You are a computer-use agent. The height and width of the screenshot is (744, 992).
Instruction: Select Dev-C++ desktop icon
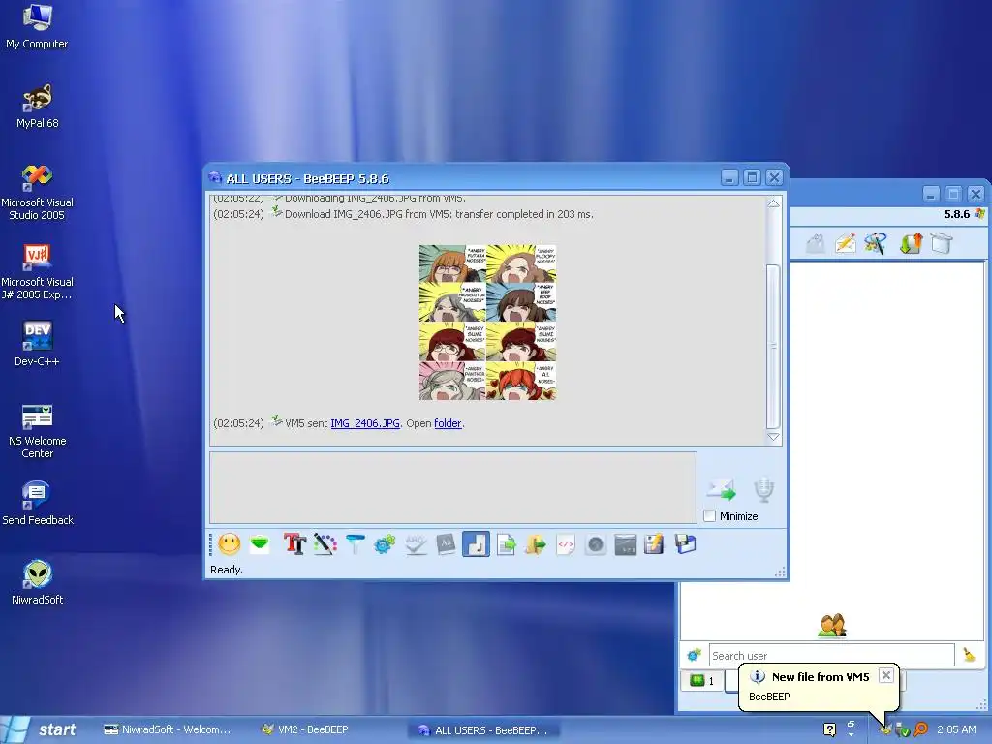(x=37, y=344)
